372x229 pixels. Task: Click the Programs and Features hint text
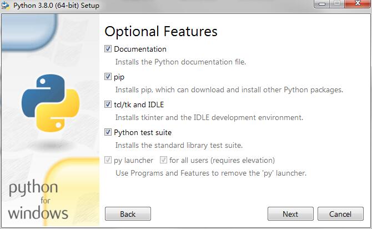210,173
